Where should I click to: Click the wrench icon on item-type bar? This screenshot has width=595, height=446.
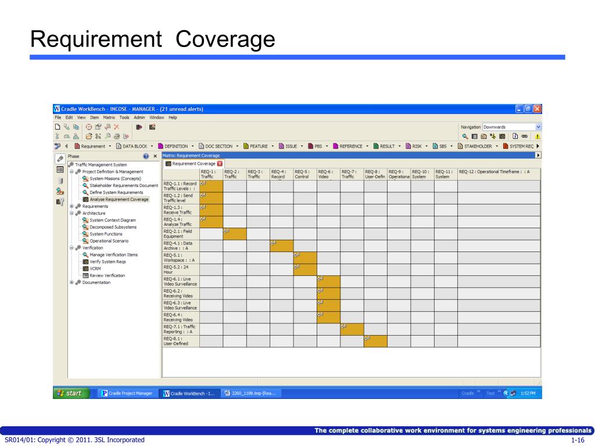(58, 146)
